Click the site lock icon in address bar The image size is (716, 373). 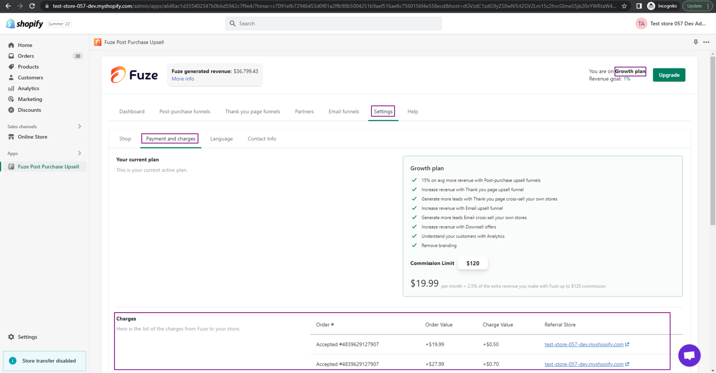pyautogui.click(x=47, y=6)
